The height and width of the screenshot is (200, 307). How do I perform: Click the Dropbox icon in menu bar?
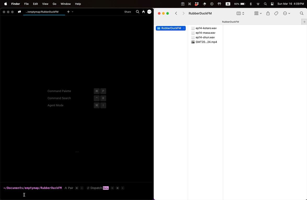click(x=197, y=4)
